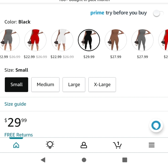Choose the gray full-length jumpsuit swatch at $27.99
Image resolution: width=168 pixels, height=167 pixels.
(x=143, y=40)
